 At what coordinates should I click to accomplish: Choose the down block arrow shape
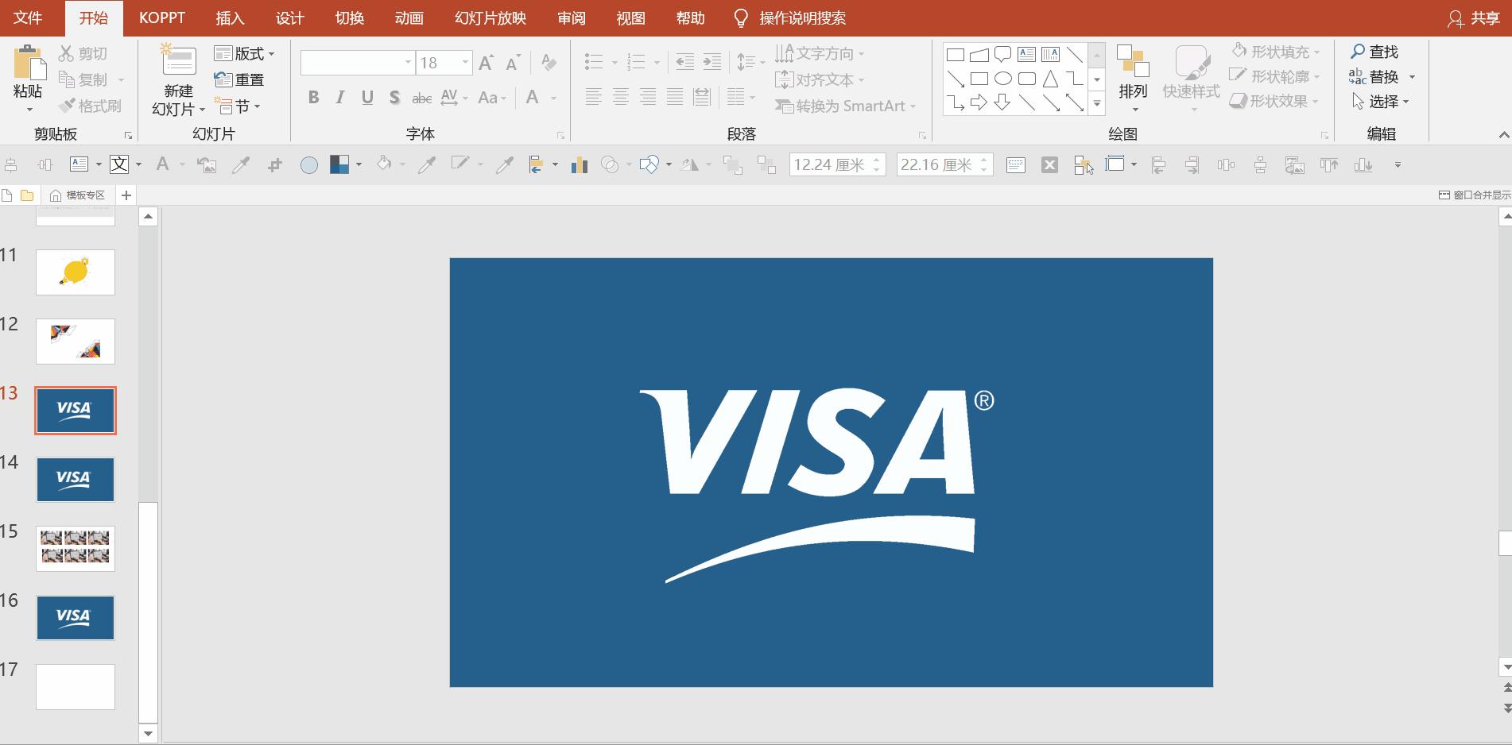pos(1003,102)
